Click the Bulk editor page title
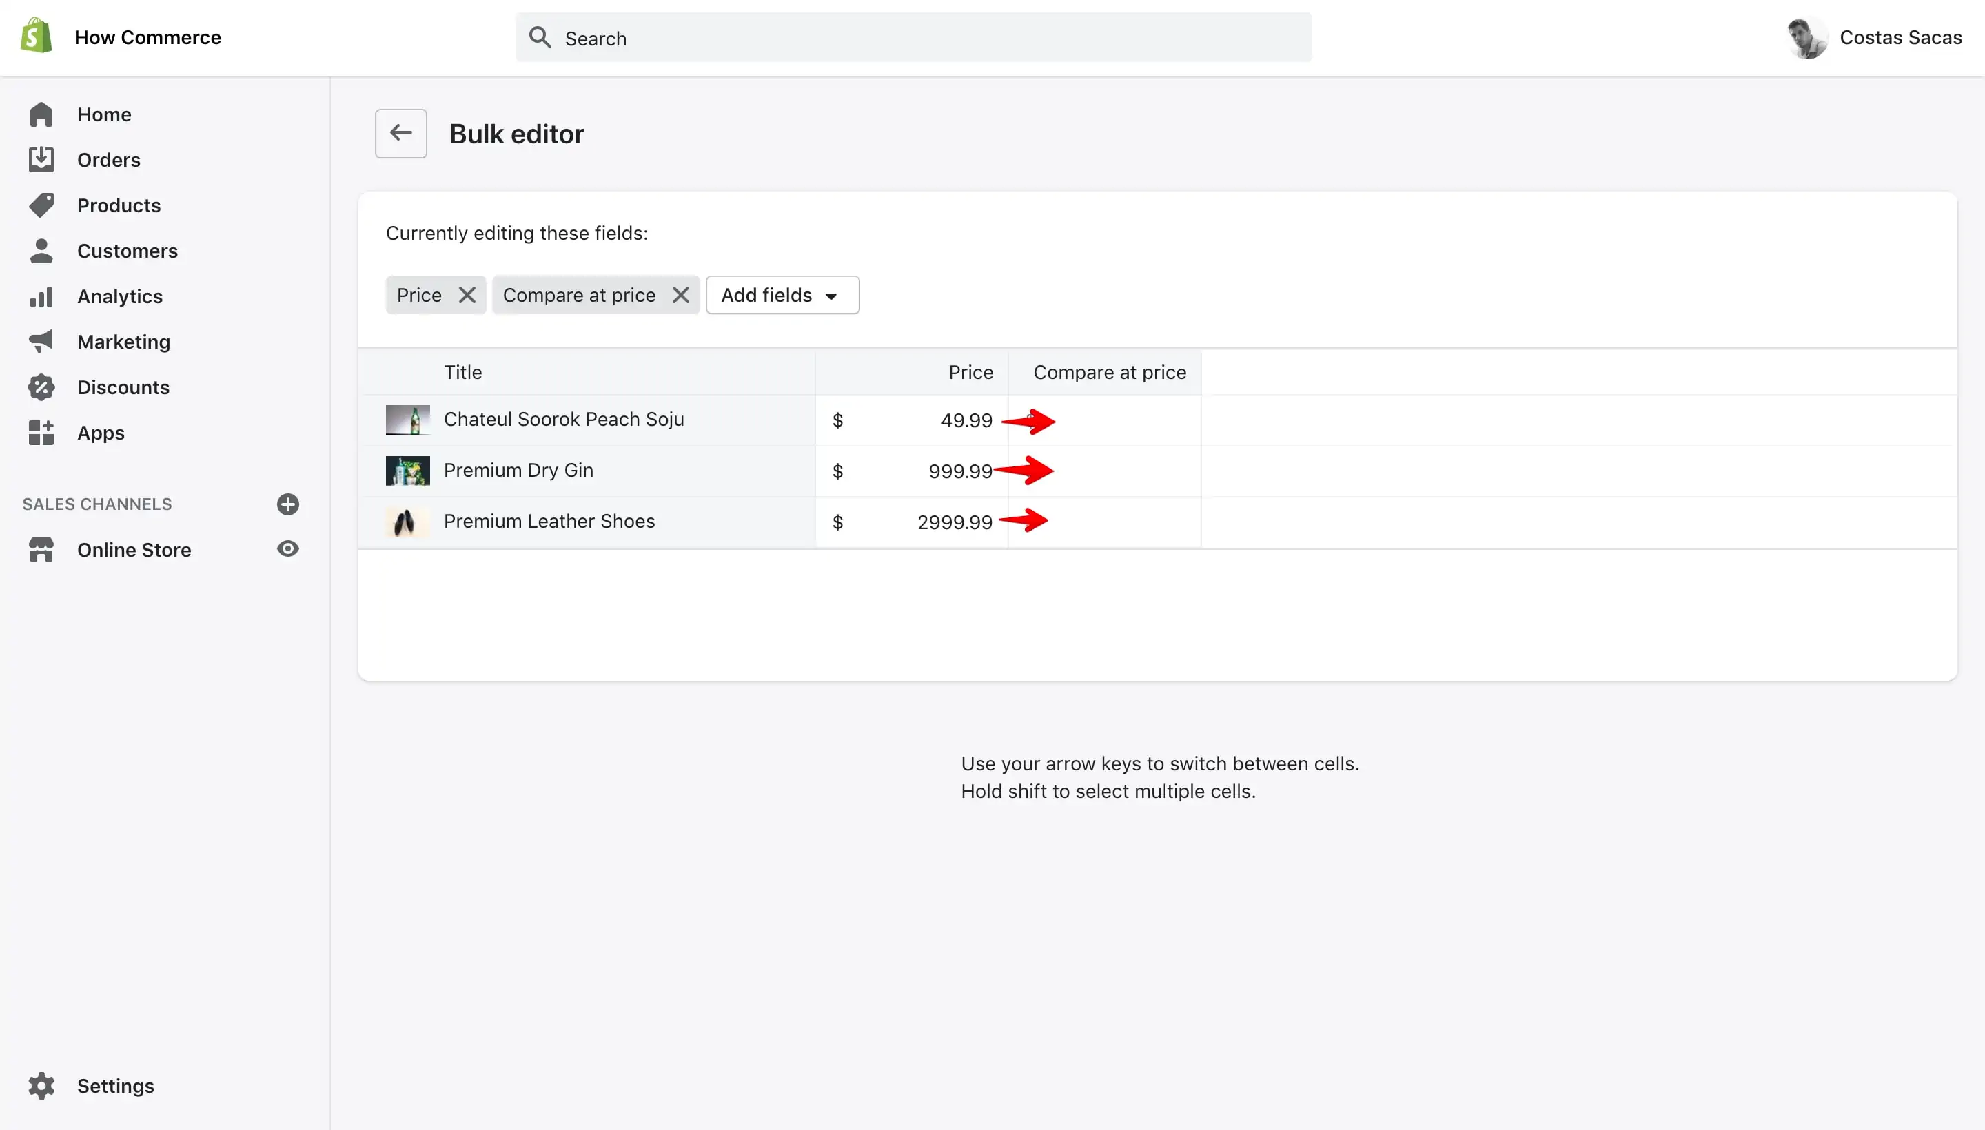 tap(516, 134)
